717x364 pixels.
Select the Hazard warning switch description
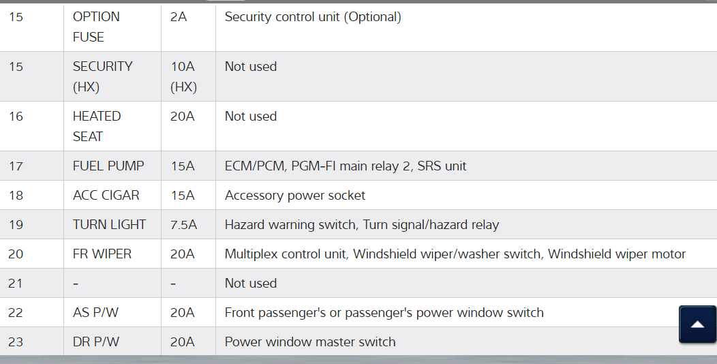362,224
